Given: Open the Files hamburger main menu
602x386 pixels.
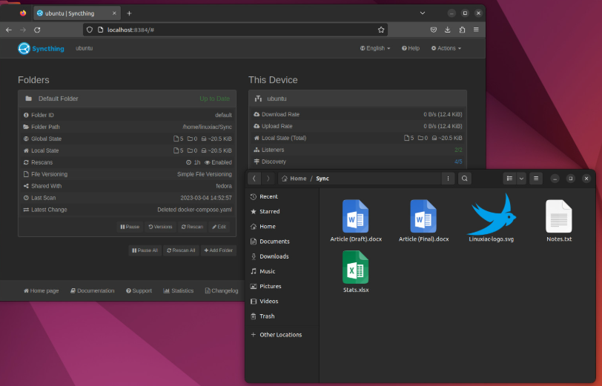Looking at the screenshot, I should pyautogui.click(x=536, y=179).
